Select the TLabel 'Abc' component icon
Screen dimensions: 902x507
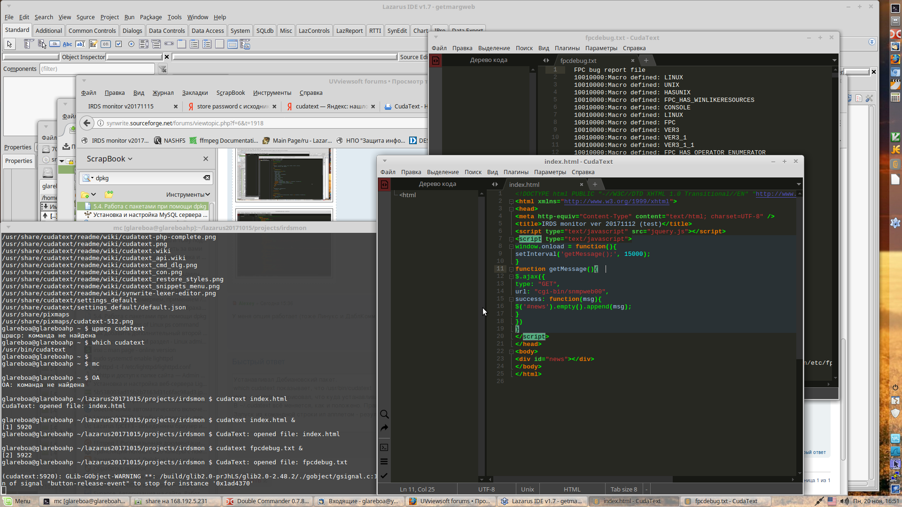68,44
